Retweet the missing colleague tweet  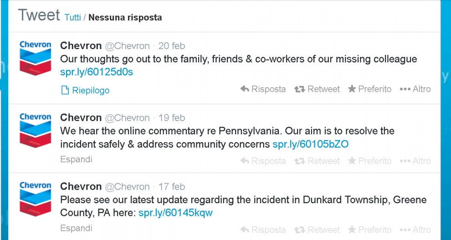click(x=317, y=89)
